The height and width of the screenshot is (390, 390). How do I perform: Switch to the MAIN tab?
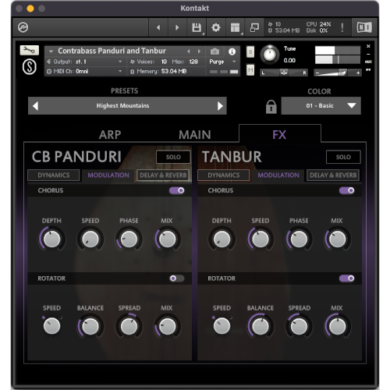pyautogui.click(x=195, y=135)
